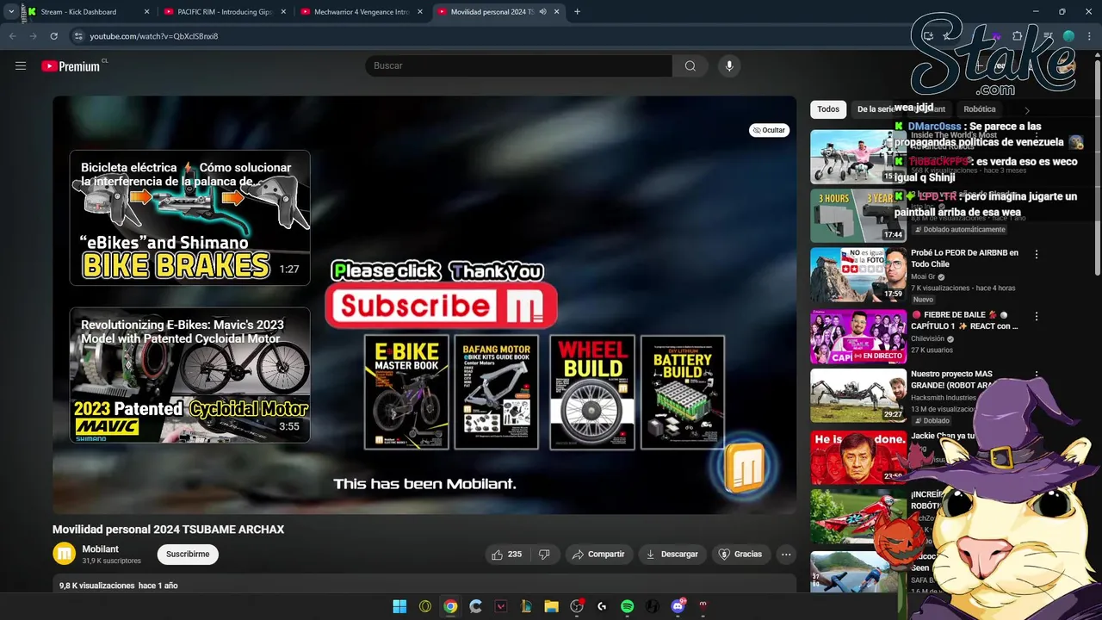The image size is (1102, 620).
Task: Select the Todos filter chip
Action: click(x=828, y=109)
